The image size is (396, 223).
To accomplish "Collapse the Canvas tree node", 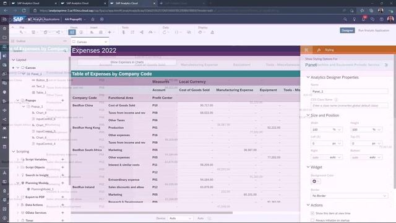I will (18, 68).
